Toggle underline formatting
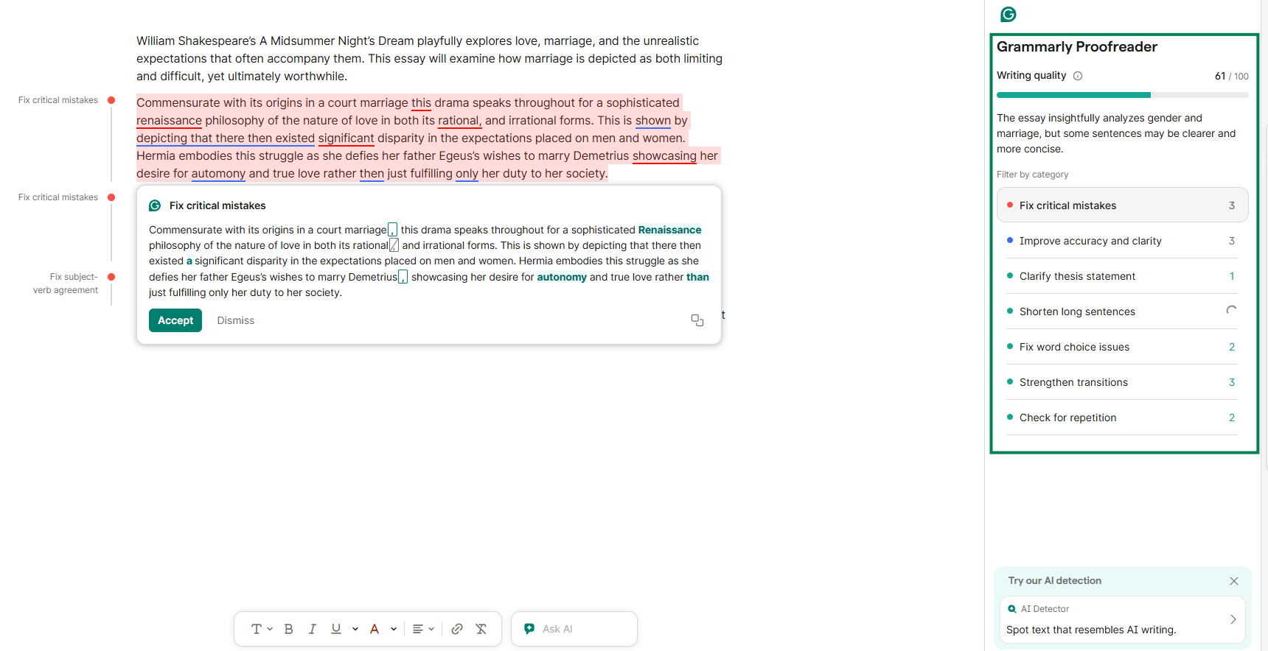1268x651 pixels. click(x=336, y=629)
